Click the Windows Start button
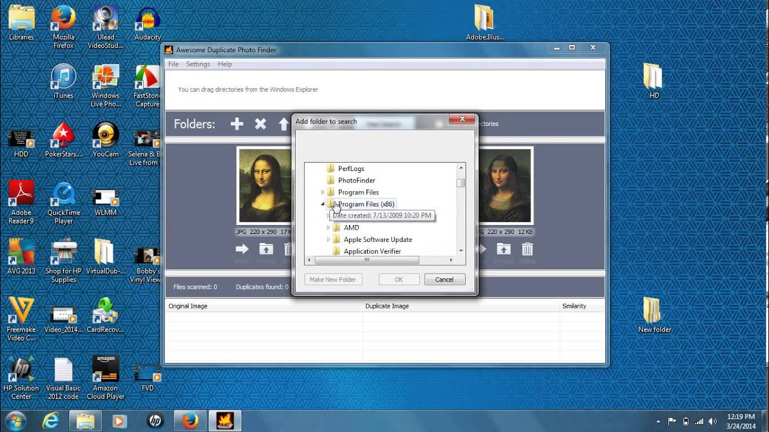 coord(16,421)
